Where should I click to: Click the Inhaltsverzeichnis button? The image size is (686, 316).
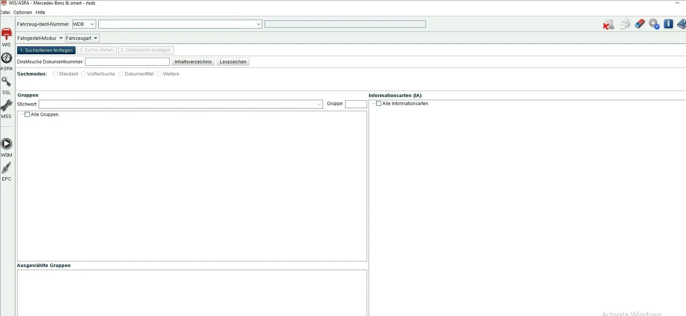193,62
